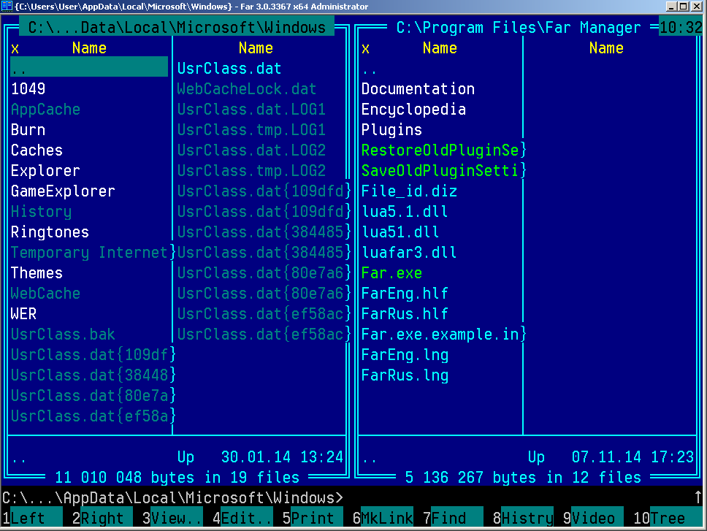Select the WER folder
707x531 pixels.
click(x=23, y=314)
